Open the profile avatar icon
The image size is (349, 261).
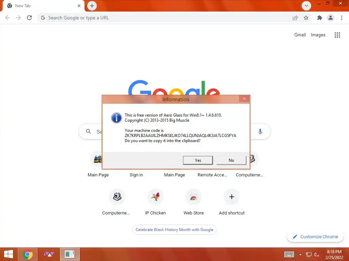coord(331,18)
